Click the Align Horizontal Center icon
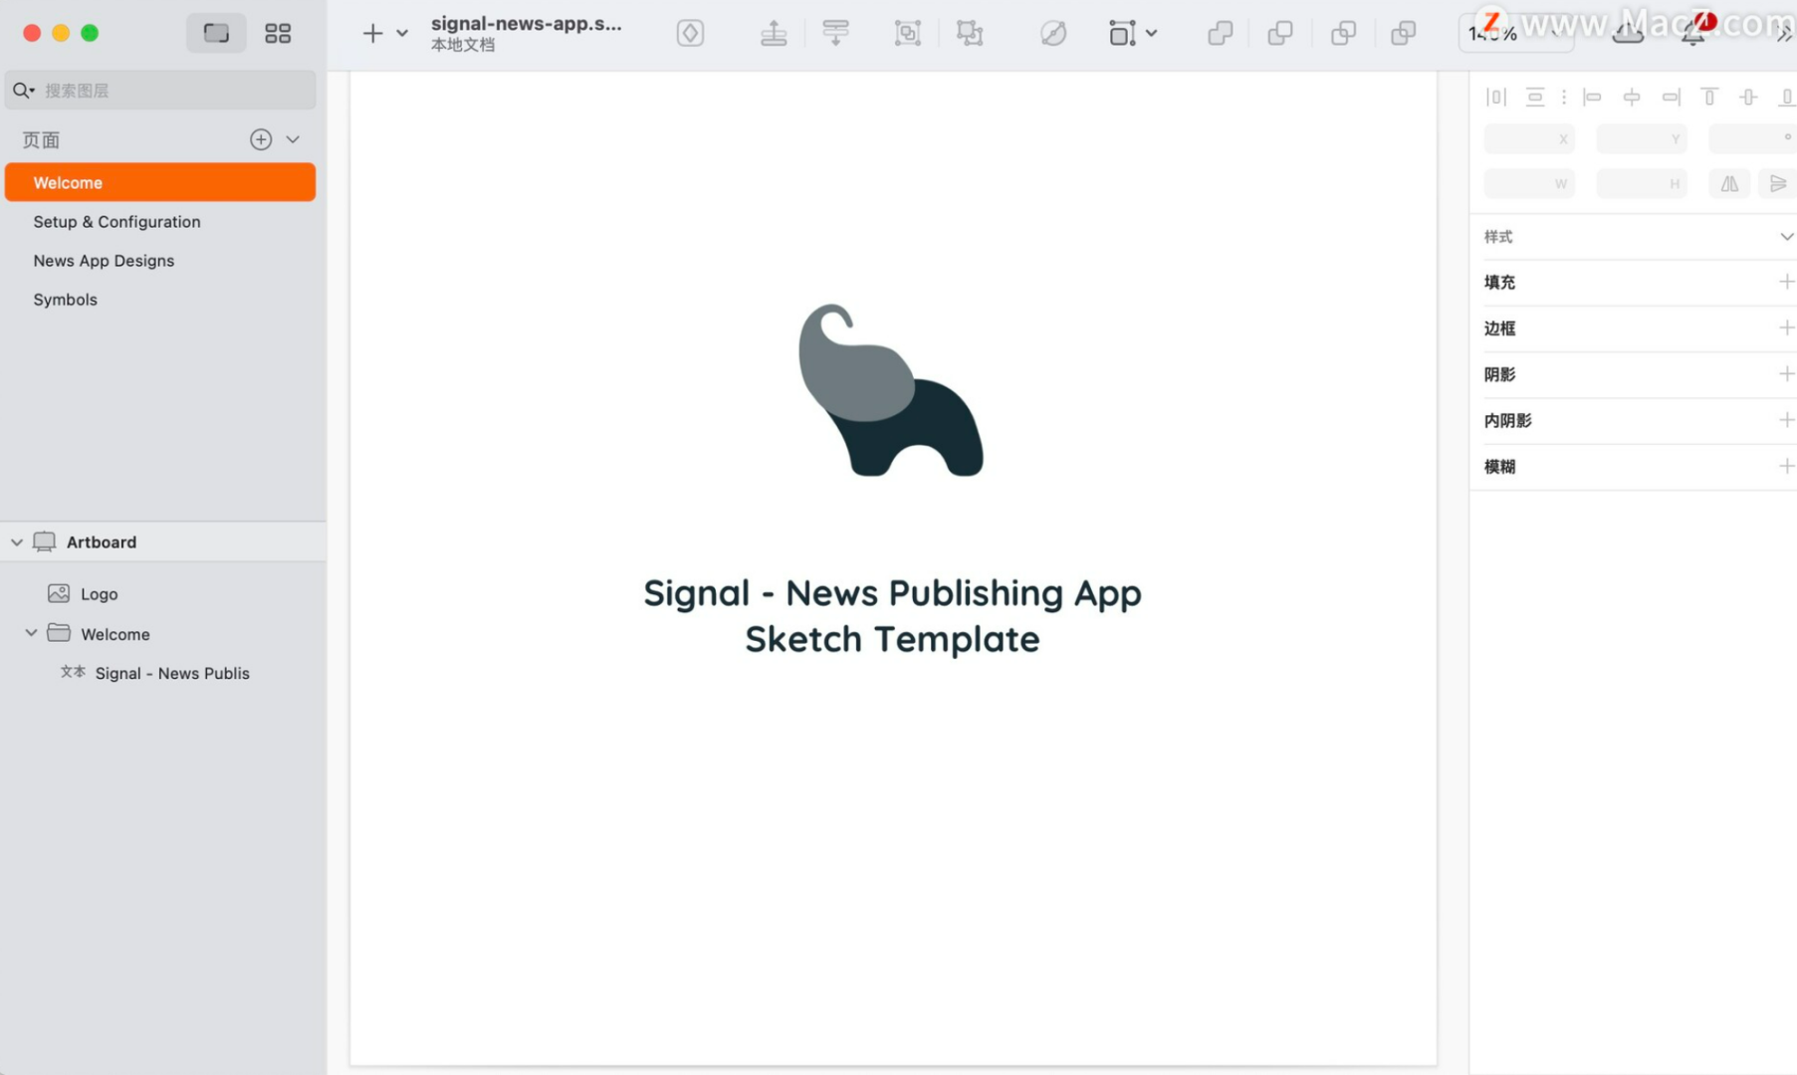Screen dimensions: 1797x1075 tap(1632, 97)
